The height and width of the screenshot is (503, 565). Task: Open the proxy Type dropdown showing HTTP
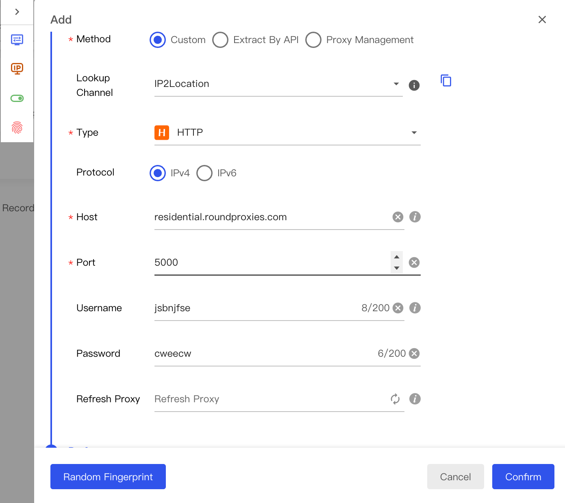click(414, 132)
